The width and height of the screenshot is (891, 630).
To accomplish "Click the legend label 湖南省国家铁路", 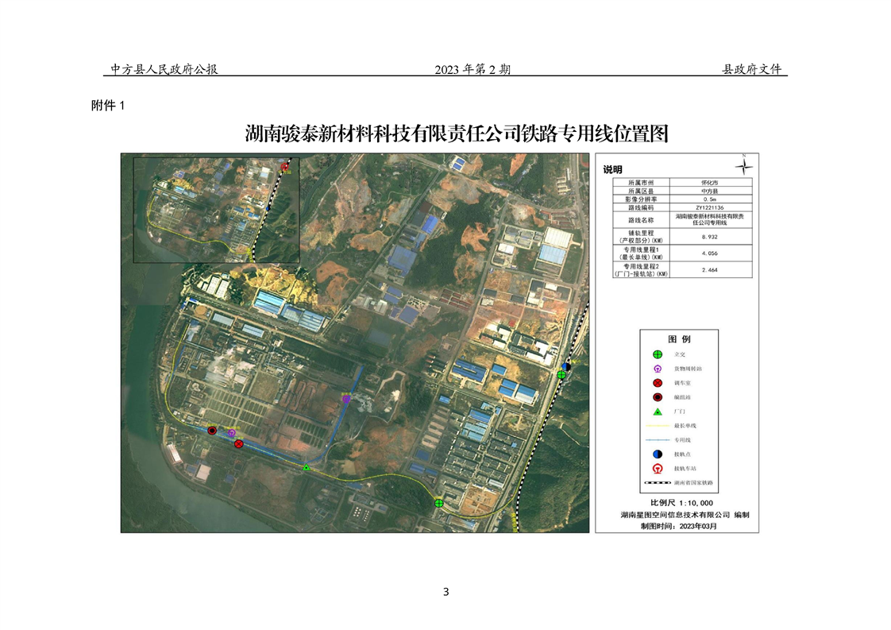I will (693, 483).
